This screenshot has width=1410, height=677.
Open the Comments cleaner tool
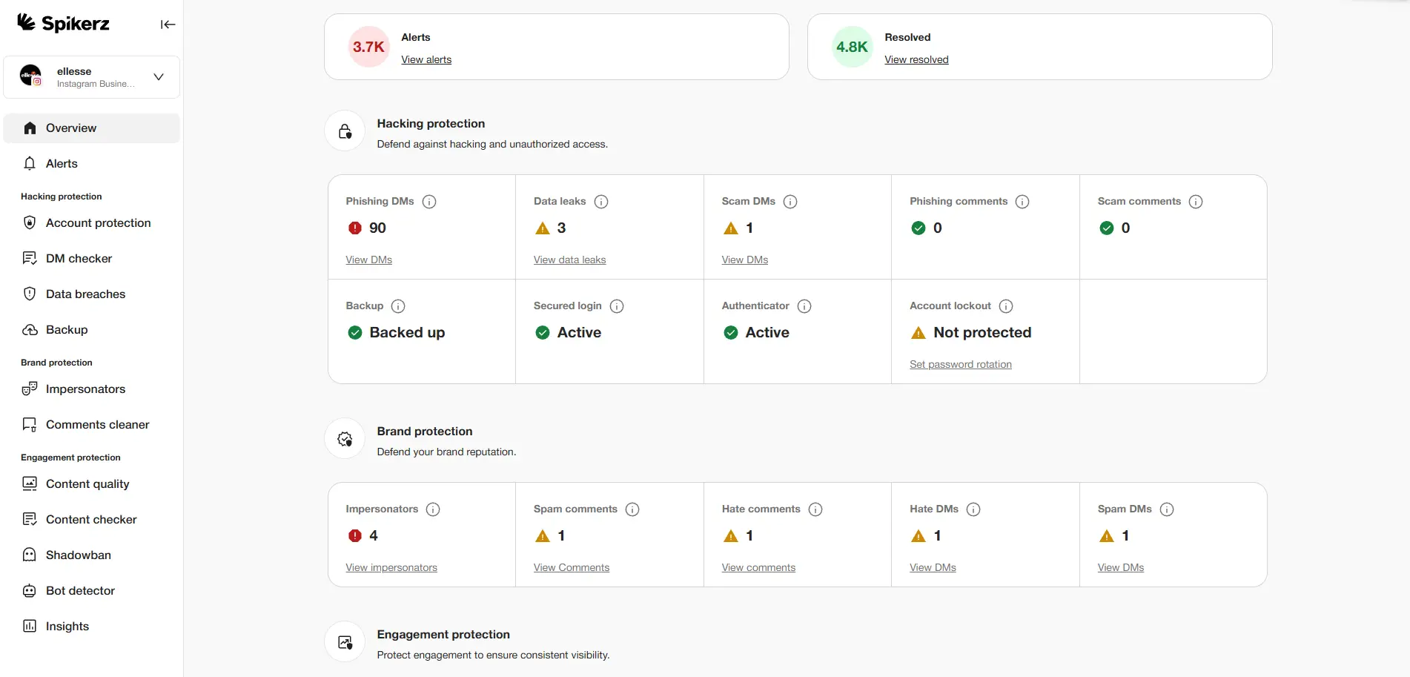click(97, 424)
